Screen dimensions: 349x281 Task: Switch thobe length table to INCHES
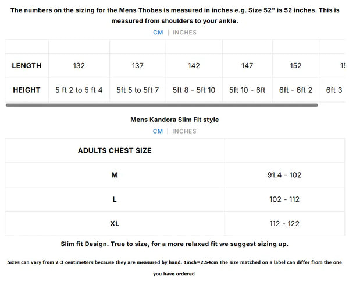click(184, 33)
